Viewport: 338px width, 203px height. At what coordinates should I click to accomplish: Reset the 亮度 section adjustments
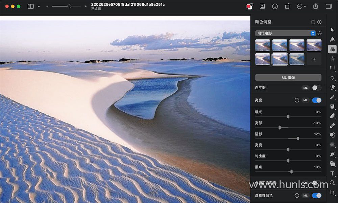(297, 100)
